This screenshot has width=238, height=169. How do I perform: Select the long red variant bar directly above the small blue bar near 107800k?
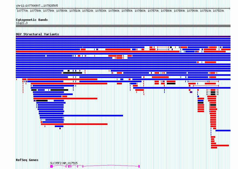(x=74, y=124)
